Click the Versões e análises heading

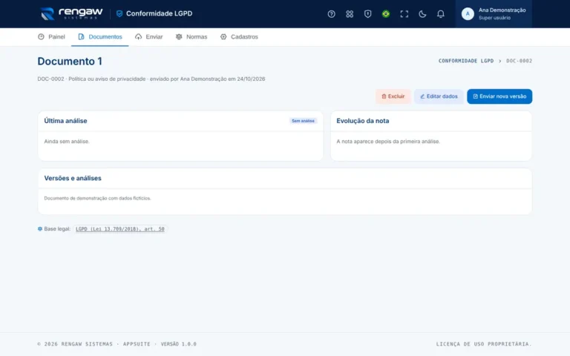[73, 178]
